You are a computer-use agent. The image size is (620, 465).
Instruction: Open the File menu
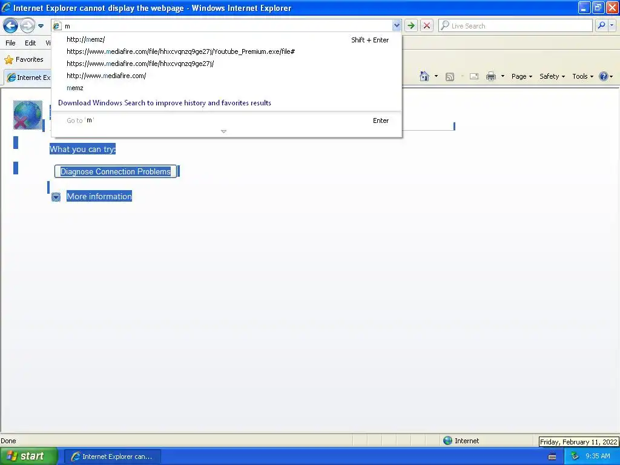coord(10,43)
